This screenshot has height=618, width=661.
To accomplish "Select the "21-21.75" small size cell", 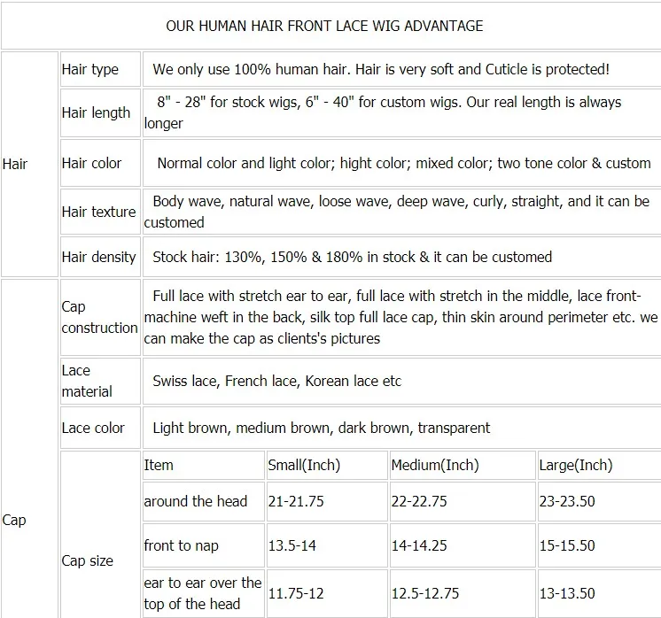I will [x=296, y=501].
